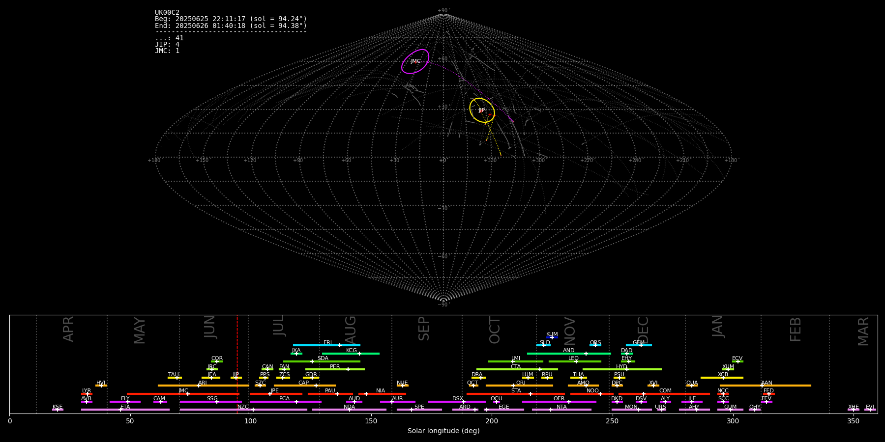The height and width of the screenshot is (442, 885).
Task: Click the CAP shower bar
Action: pyautogui.click(x=305, y=386)
